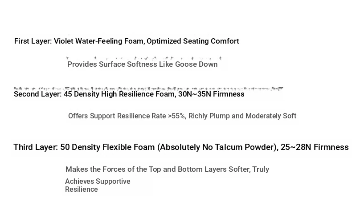
Task: Click the "Optimized Seating Comfort" text
Action: pos(193,41)
